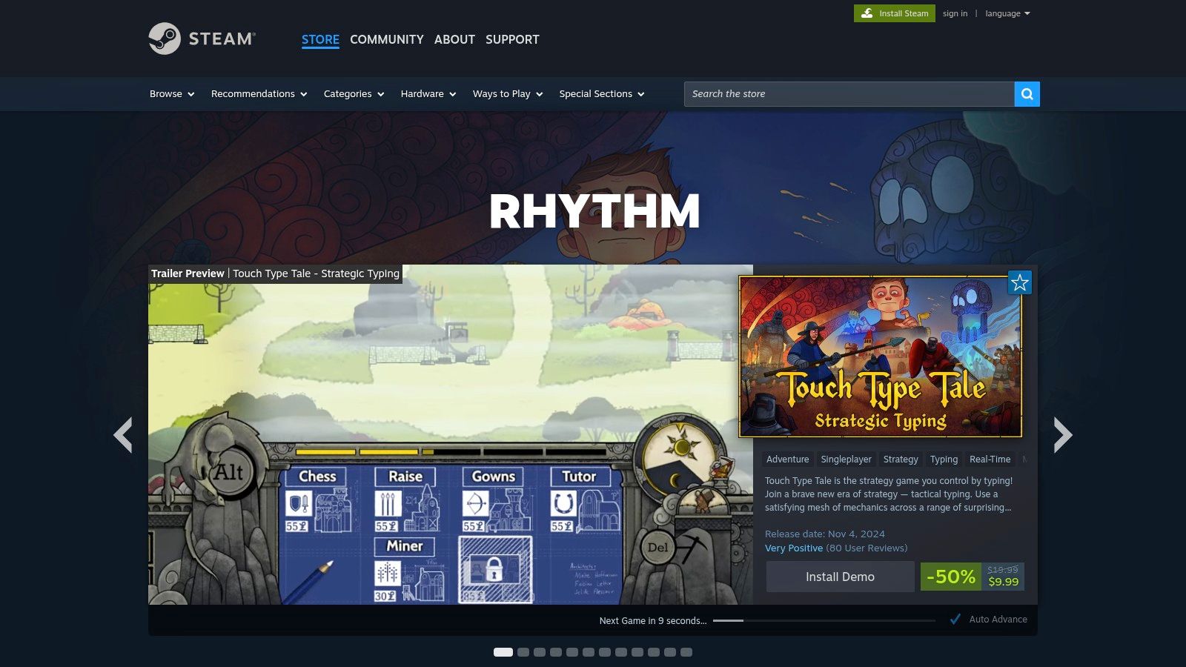Click the checkmark next to Auto Advance
Image resolution: width=1186 pixels, height=667 pixels.
(955, 619)
